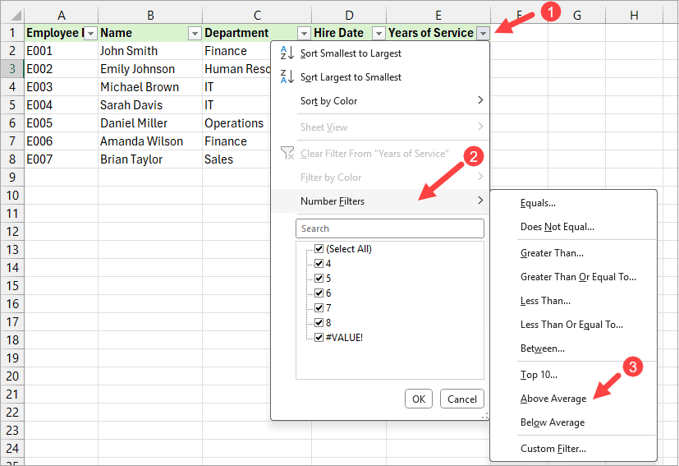Image resolution: width=679 pixels, height=466 pixels.
Task: Open the Department column filter dropdown
Action: pos(304,33)
